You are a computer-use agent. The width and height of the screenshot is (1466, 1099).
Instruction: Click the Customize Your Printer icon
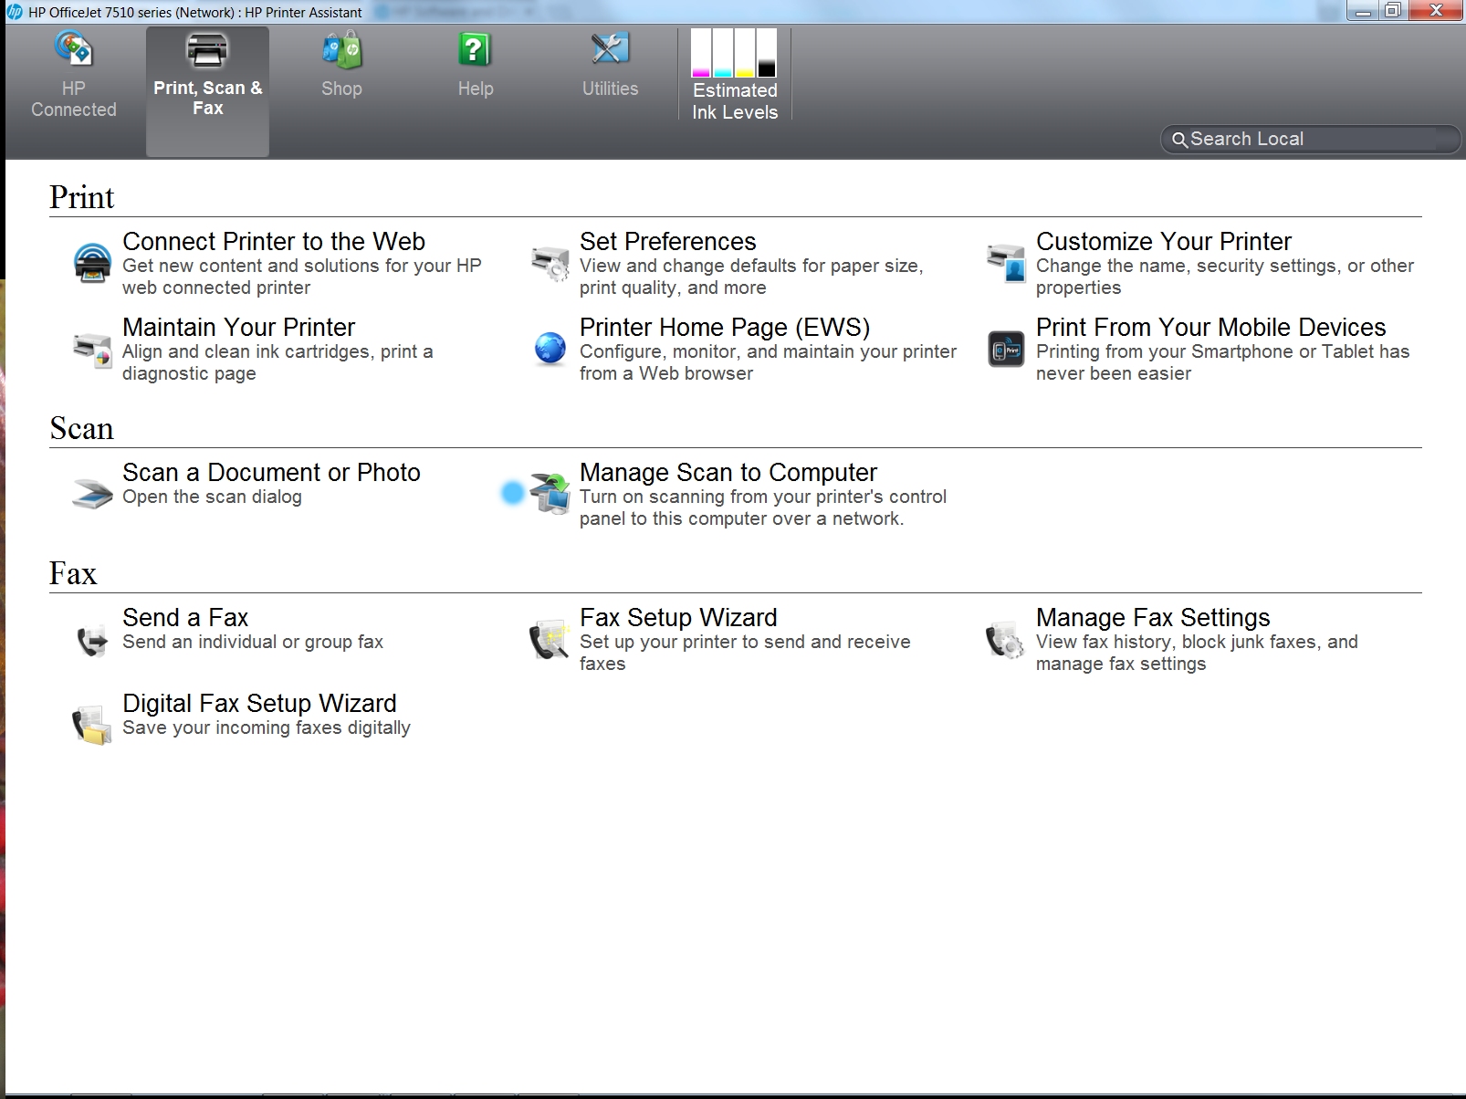click(1006, 264)
